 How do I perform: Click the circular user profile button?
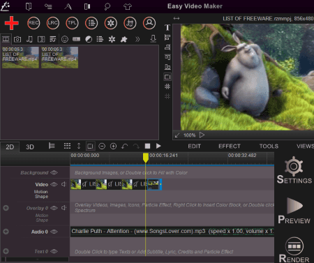click(149, 23)
